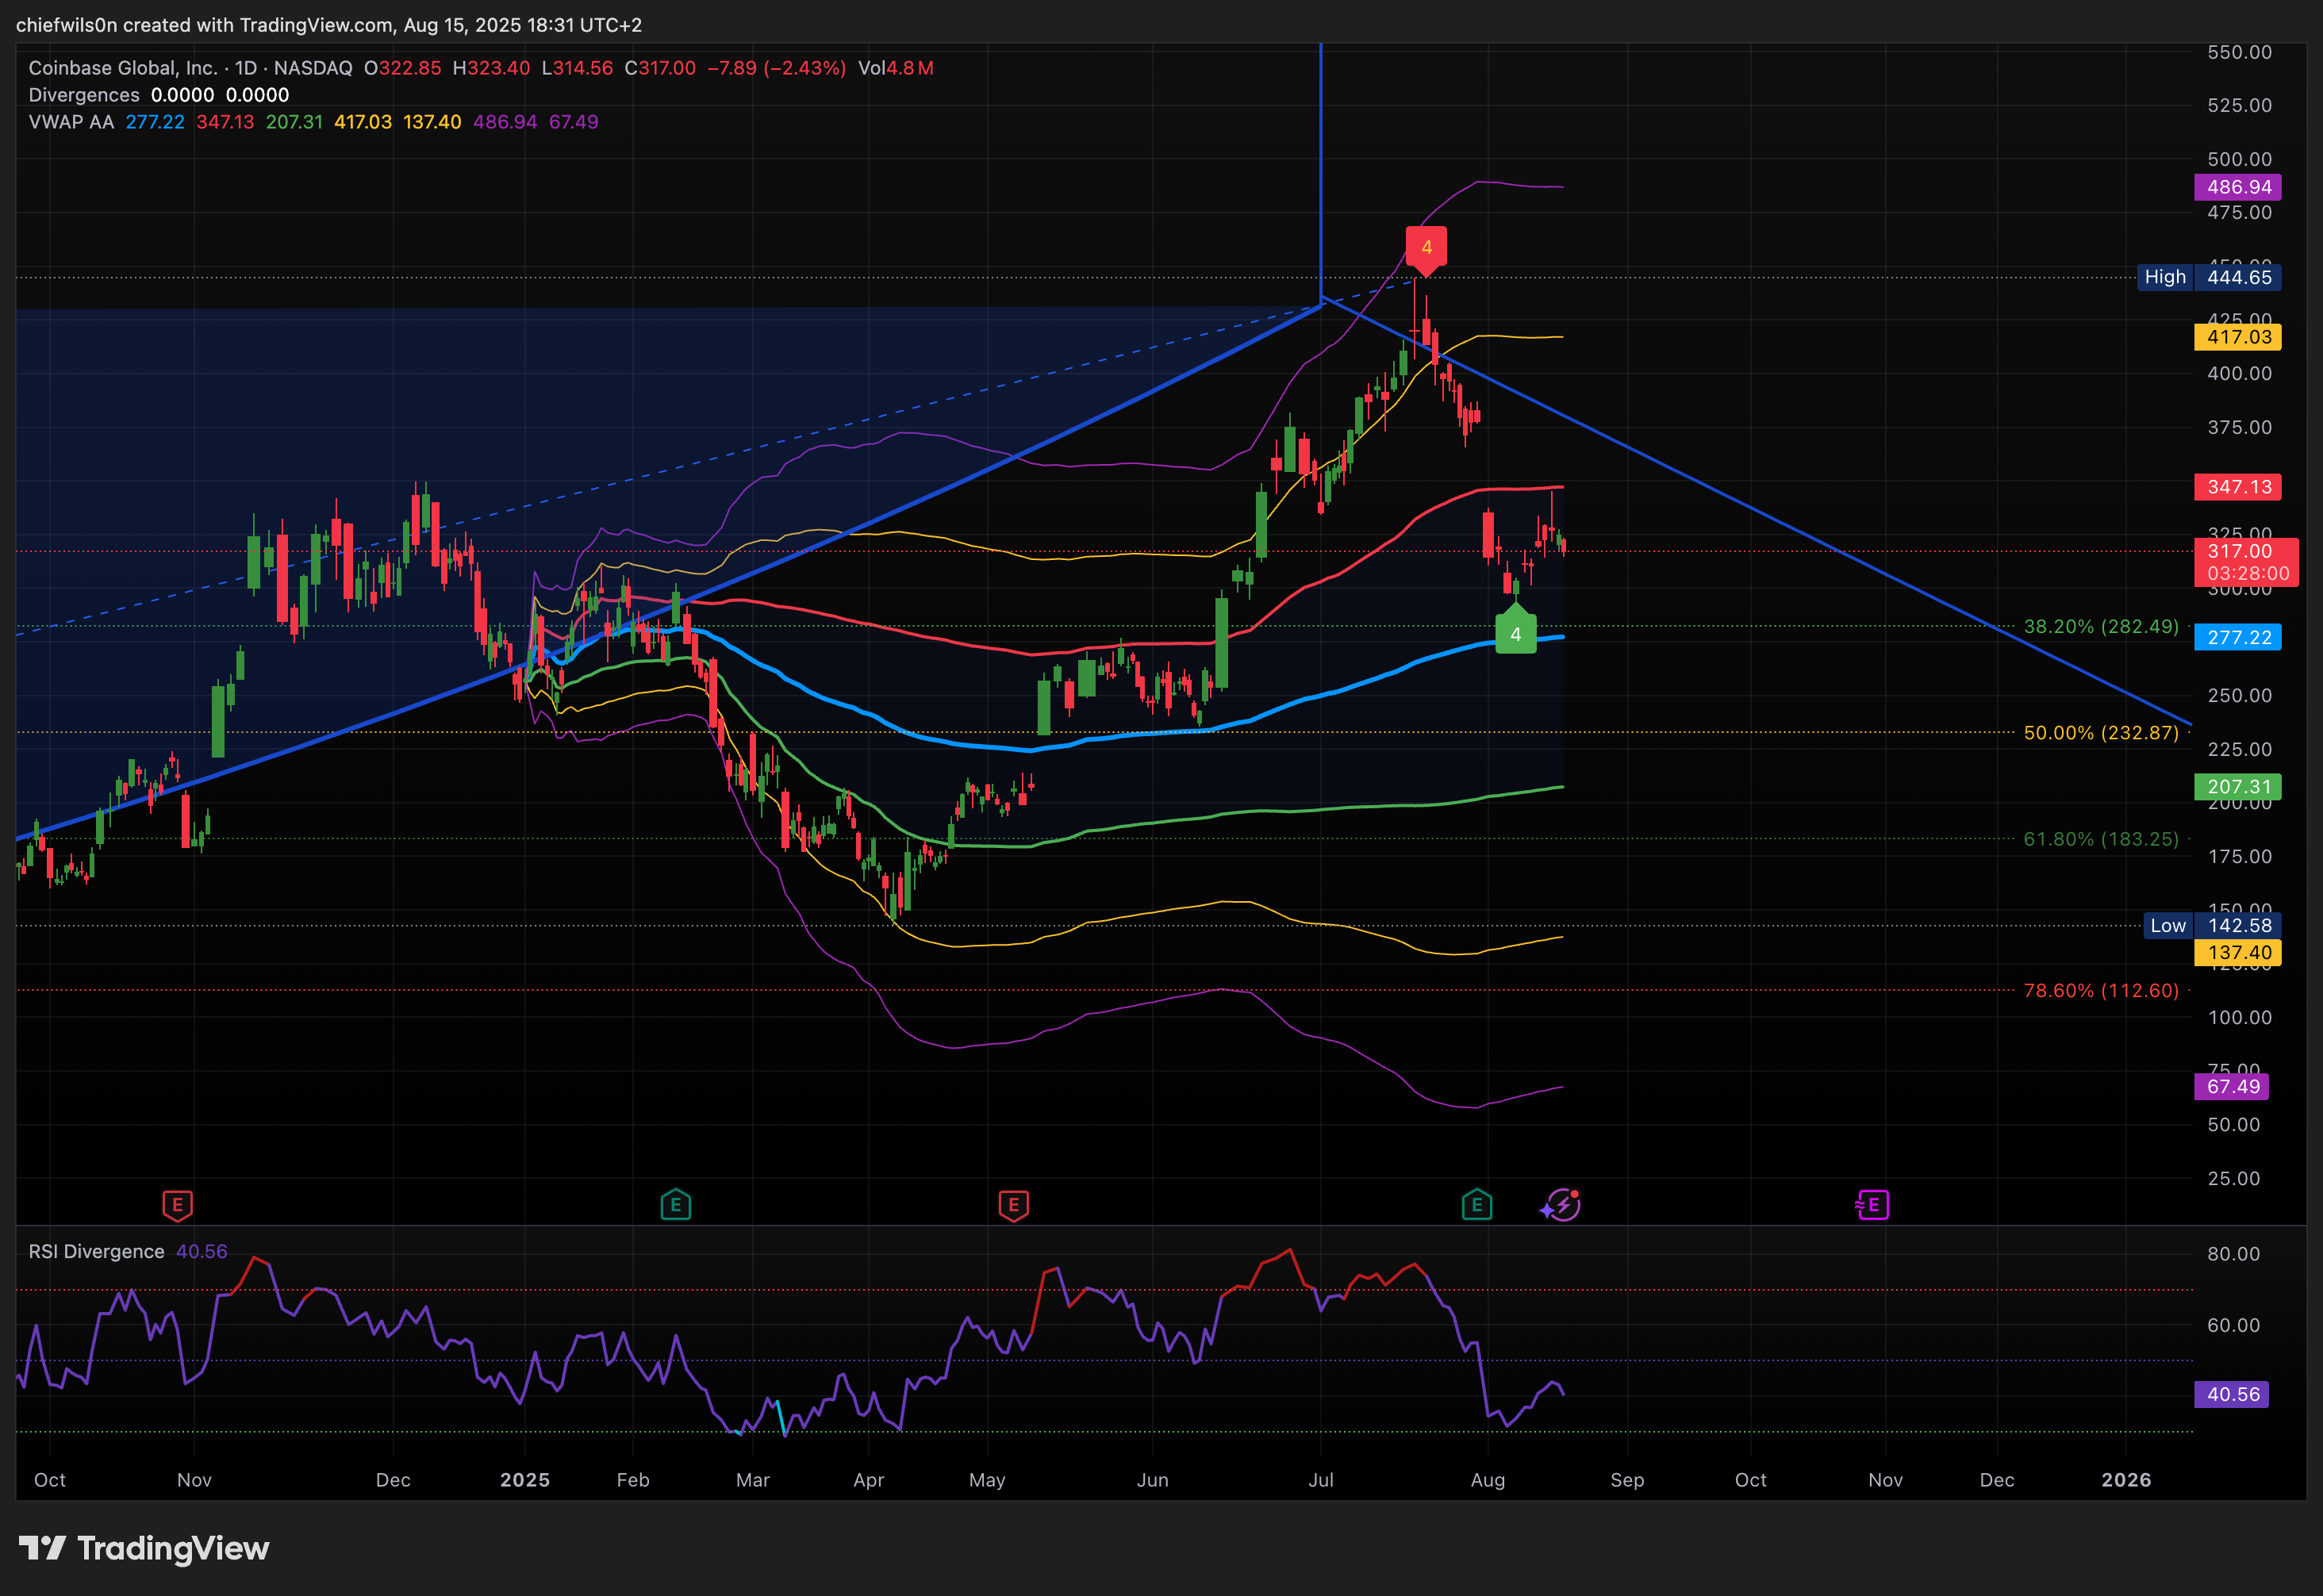Image resolution: width=2323 pixels, height=1596 pixels.
Task: Click the red earnings E marker in October
Action: [x=177, y=1205]
